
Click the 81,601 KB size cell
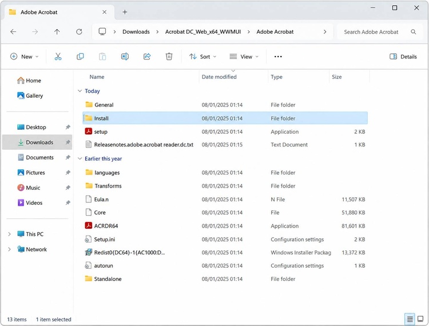pos(353,226)
